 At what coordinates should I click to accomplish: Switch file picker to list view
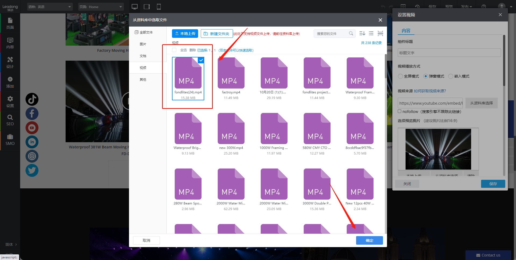pyautogui.click(x=371, y=34)
